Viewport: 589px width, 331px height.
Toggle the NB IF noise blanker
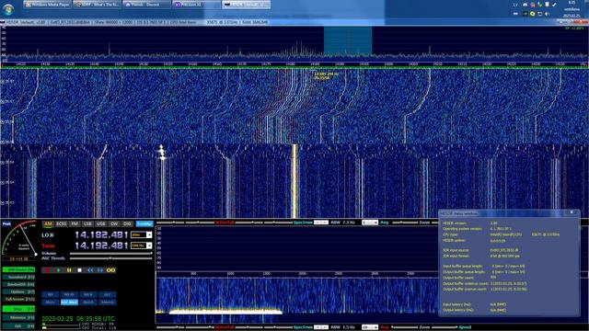point(88,294)
